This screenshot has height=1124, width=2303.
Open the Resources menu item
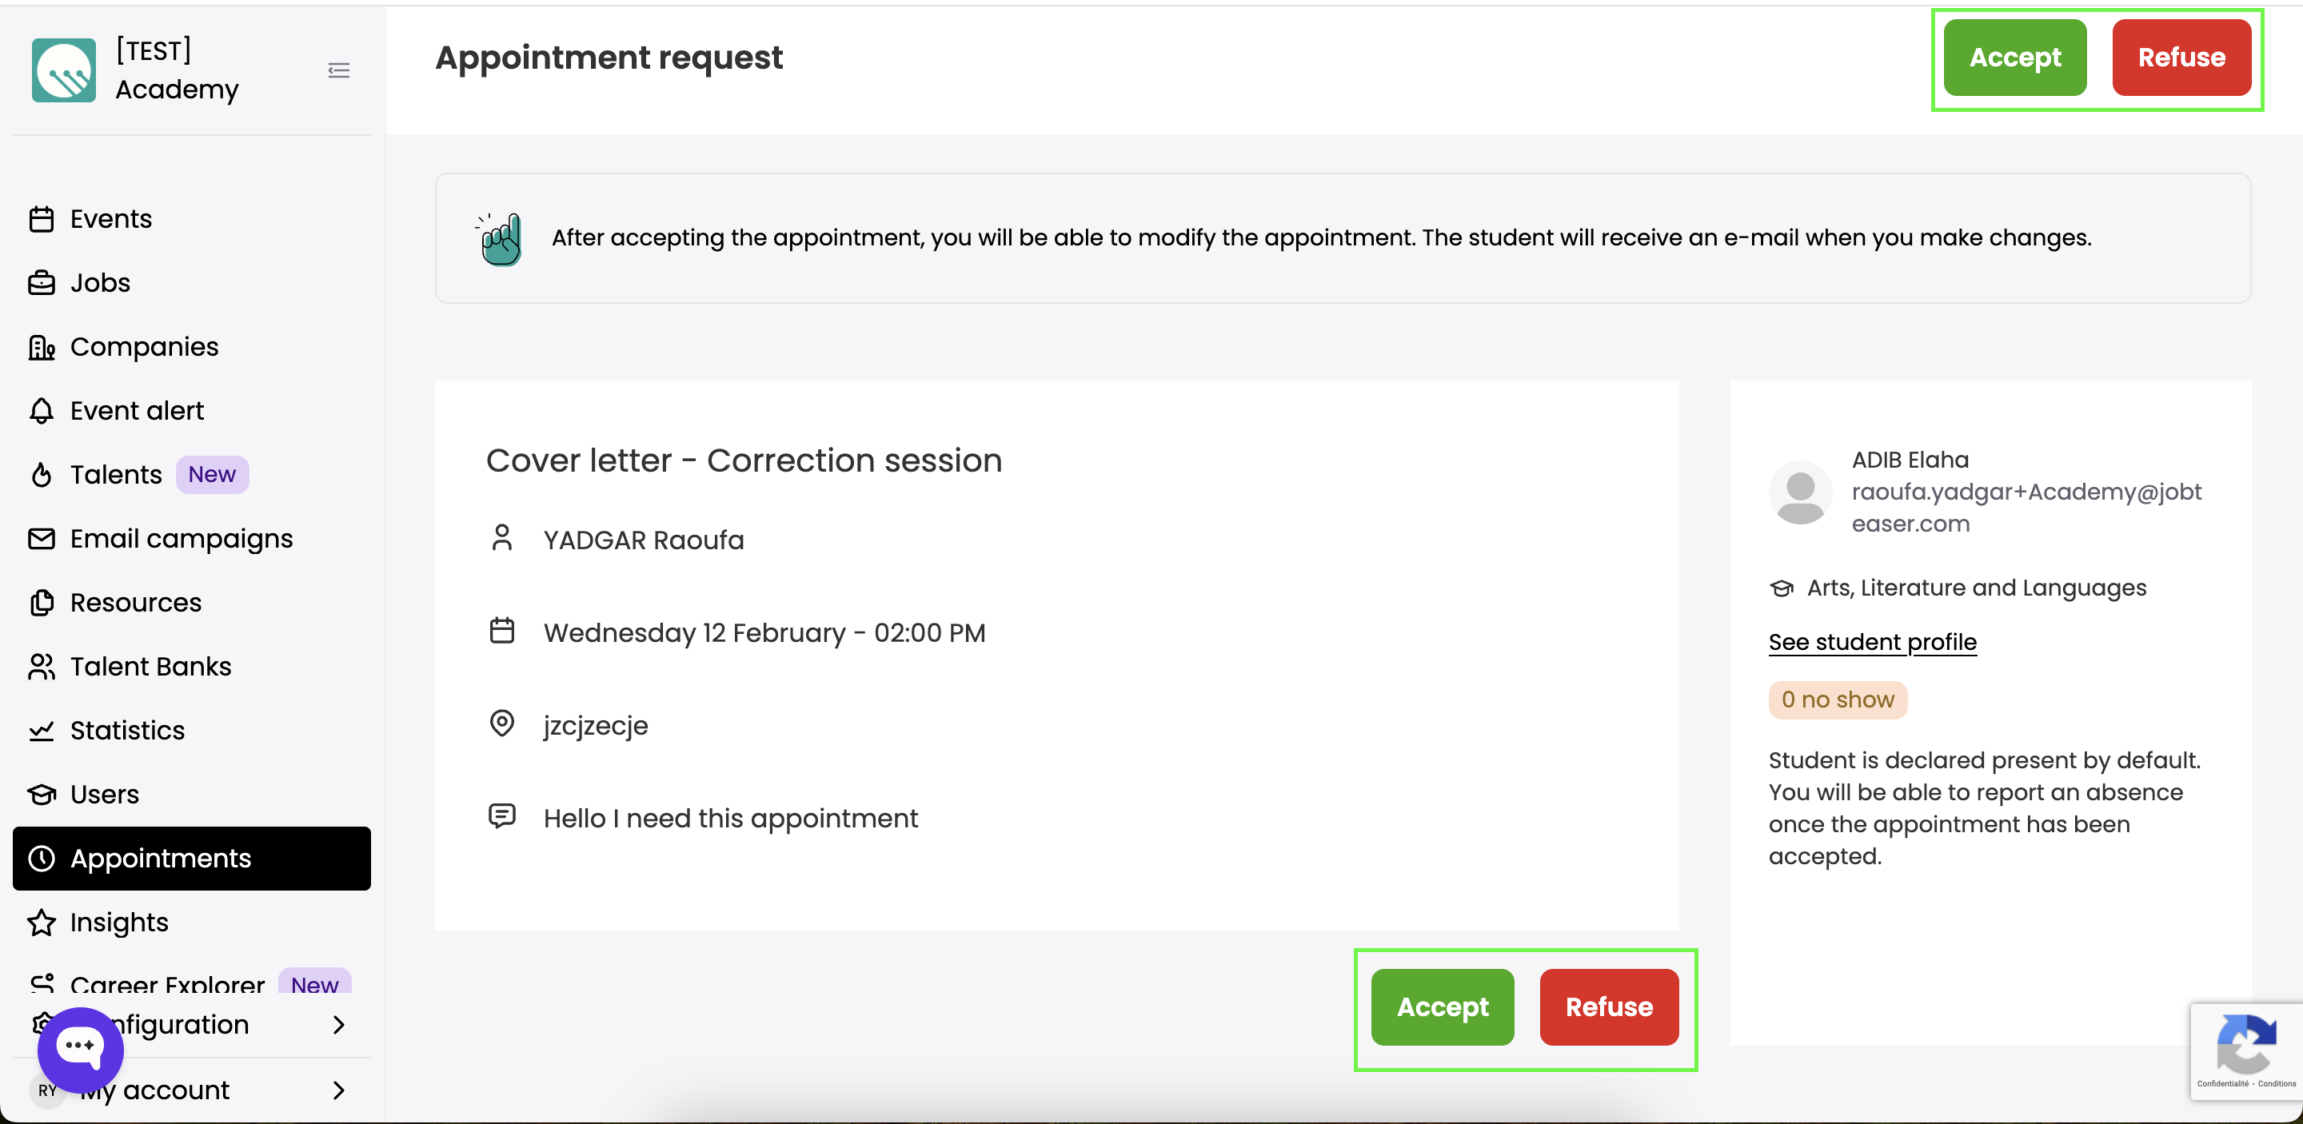point(136,603)
